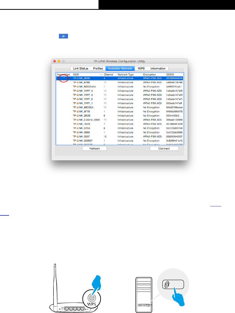Click No Encryption in the TP-LINK_82D0haha row
This screenshot has height=313, width=235.
pyautogui.click(x=151, y=87)
